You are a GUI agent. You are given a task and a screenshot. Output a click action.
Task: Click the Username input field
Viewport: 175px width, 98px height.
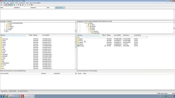coord(25,8)
